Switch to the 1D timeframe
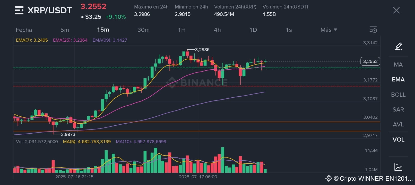Image resolution: width=415 pixels, height=185 pixels. coord(253,30)
